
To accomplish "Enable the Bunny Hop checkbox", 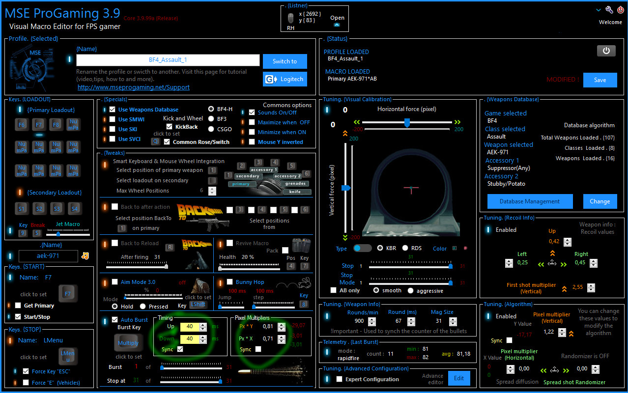I will tap(229, 282).
